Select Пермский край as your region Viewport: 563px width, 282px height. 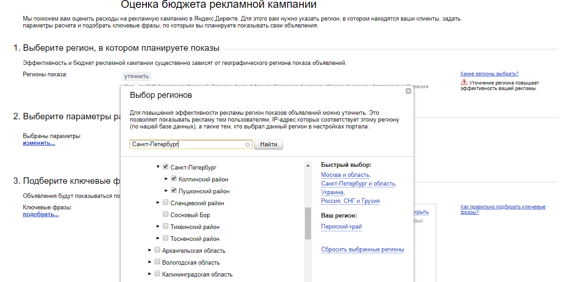(341, 227)
